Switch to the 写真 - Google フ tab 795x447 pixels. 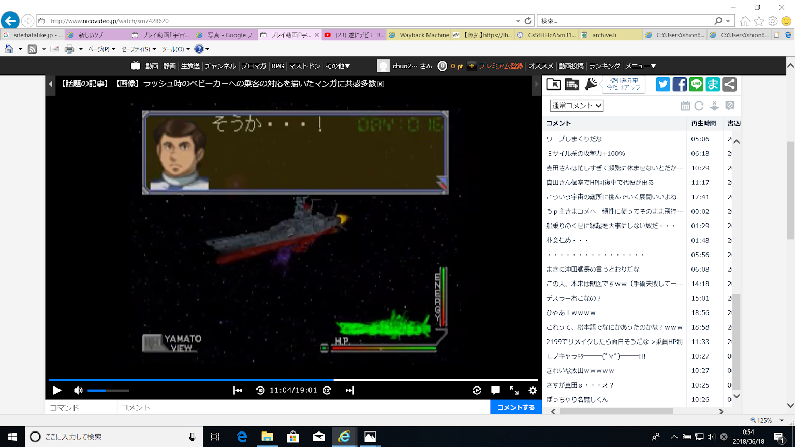click(x=226, y=35)
